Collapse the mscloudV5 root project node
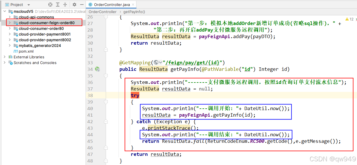Viewport: 357px width, 165px height. [5, 11]
